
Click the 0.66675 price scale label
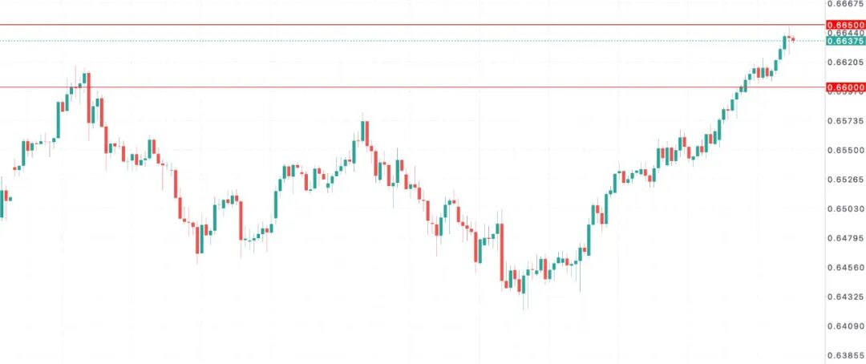(845, 4)
